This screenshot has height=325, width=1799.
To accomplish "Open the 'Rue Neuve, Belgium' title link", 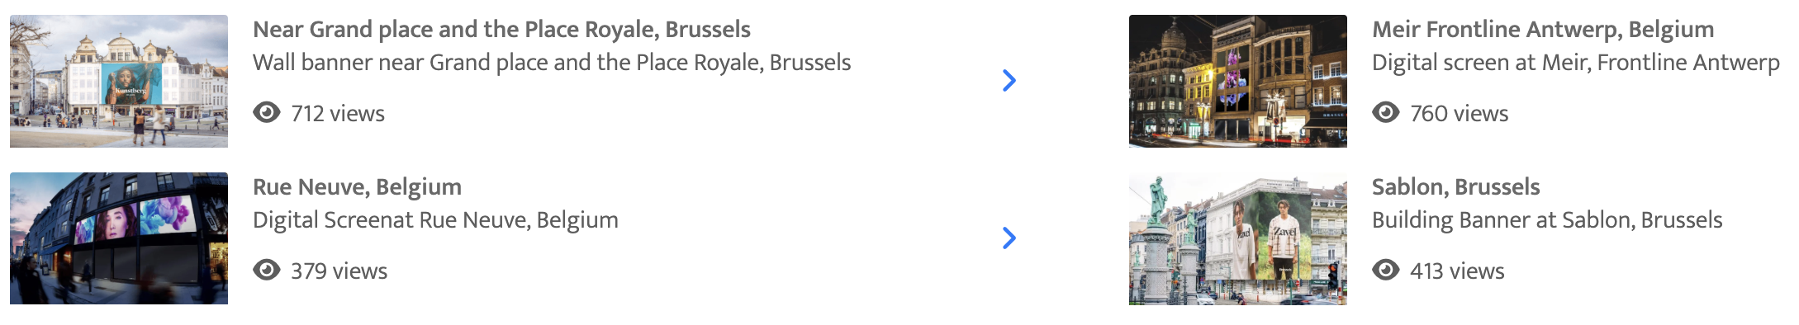I will click(x=357, y=187).
